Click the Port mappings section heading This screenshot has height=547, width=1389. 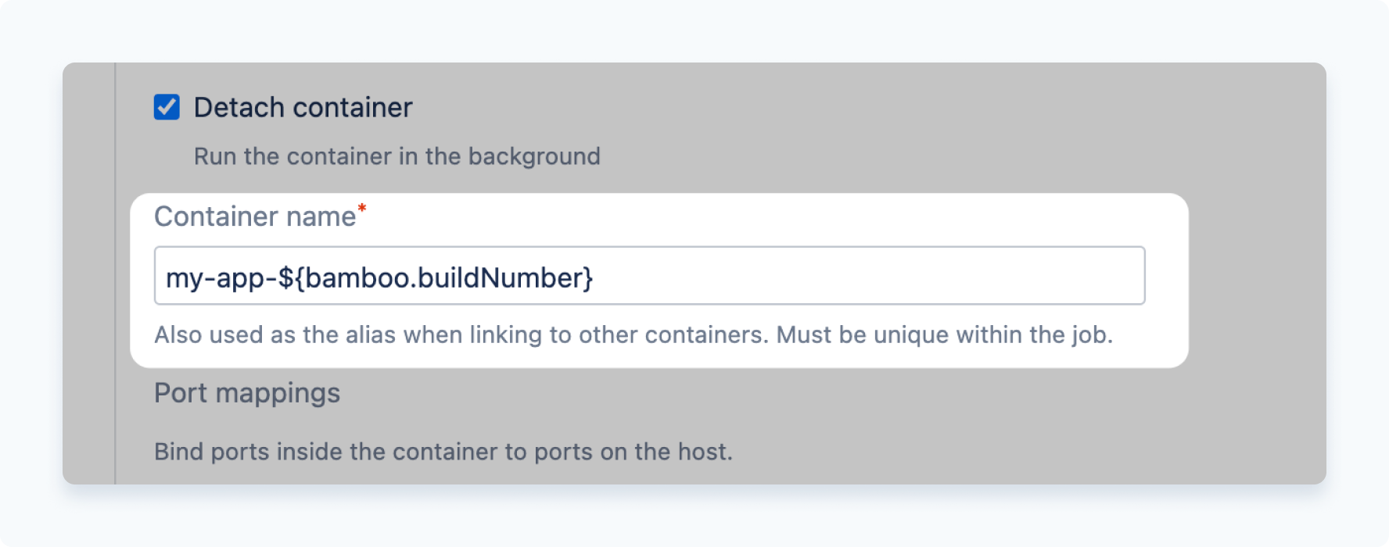(x=247, y=393)
